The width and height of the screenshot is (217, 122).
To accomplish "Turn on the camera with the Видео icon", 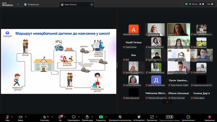I will pyautogui.click(x=21, y=117).
